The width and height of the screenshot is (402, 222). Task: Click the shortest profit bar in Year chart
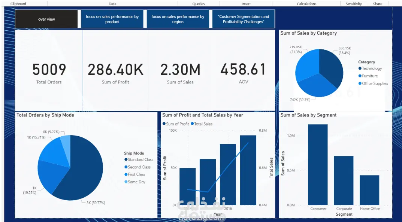187,186
